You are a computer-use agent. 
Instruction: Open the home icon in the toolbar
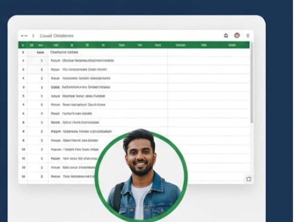click(226, 36)
